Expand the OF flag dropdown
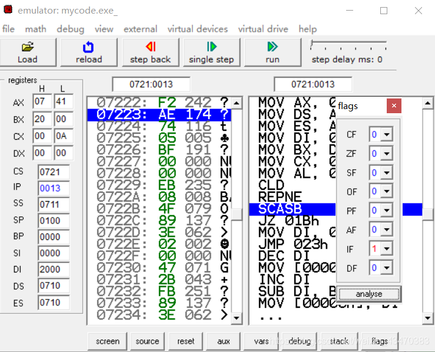Image resolution: width=435 pixels, height=352 pixels. [x=387, y=191]
